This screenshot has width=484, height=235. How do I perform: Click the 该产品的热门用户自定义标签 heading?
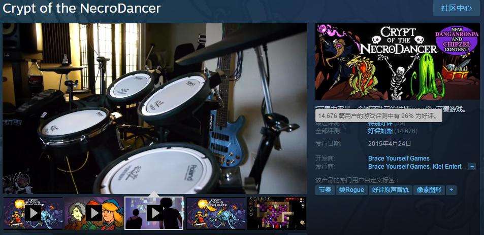click(357, 180)
